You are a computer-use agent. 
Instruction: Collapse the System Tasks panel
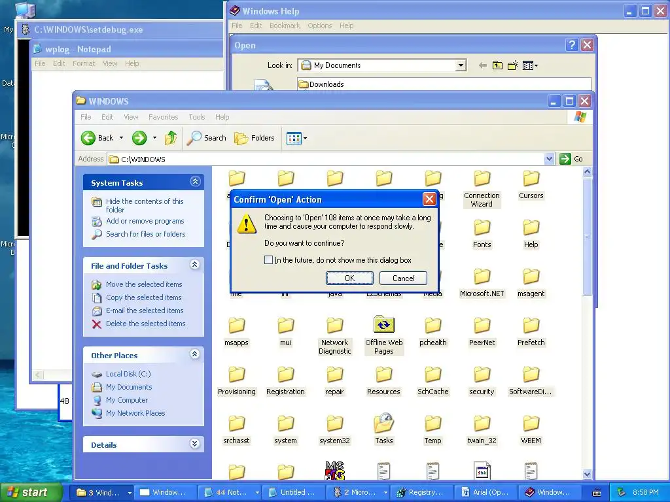click(x=195, y=182)
